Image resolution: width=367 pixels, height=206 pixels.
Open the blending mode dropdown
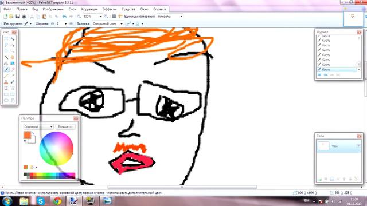coord(142,24)
